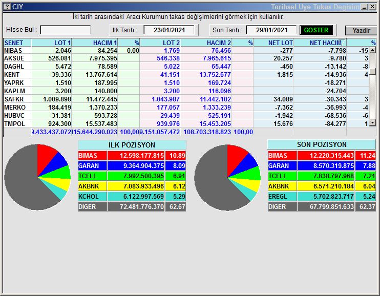The height and width of the screenshot is (296, 380).
Task: Select the HUBVC row
Action: point(186,116)
